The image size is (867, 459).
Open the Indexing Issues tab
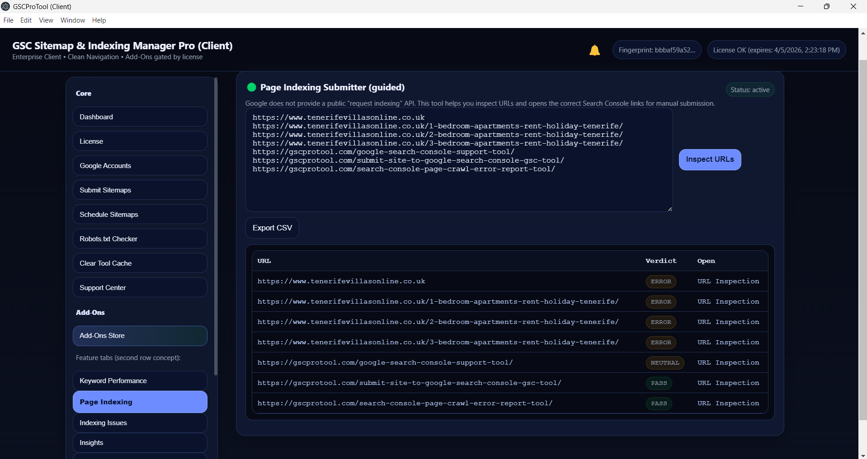pyautogui.click(x=140, y=423)
